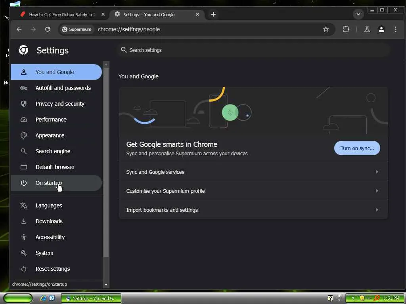Click the window icon for Default browser
Viewport: 406px width, 304px height.
23,167
